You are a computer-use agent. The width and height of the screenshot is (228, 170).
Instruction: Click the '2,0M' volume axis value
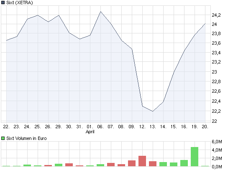pos(217,158)
